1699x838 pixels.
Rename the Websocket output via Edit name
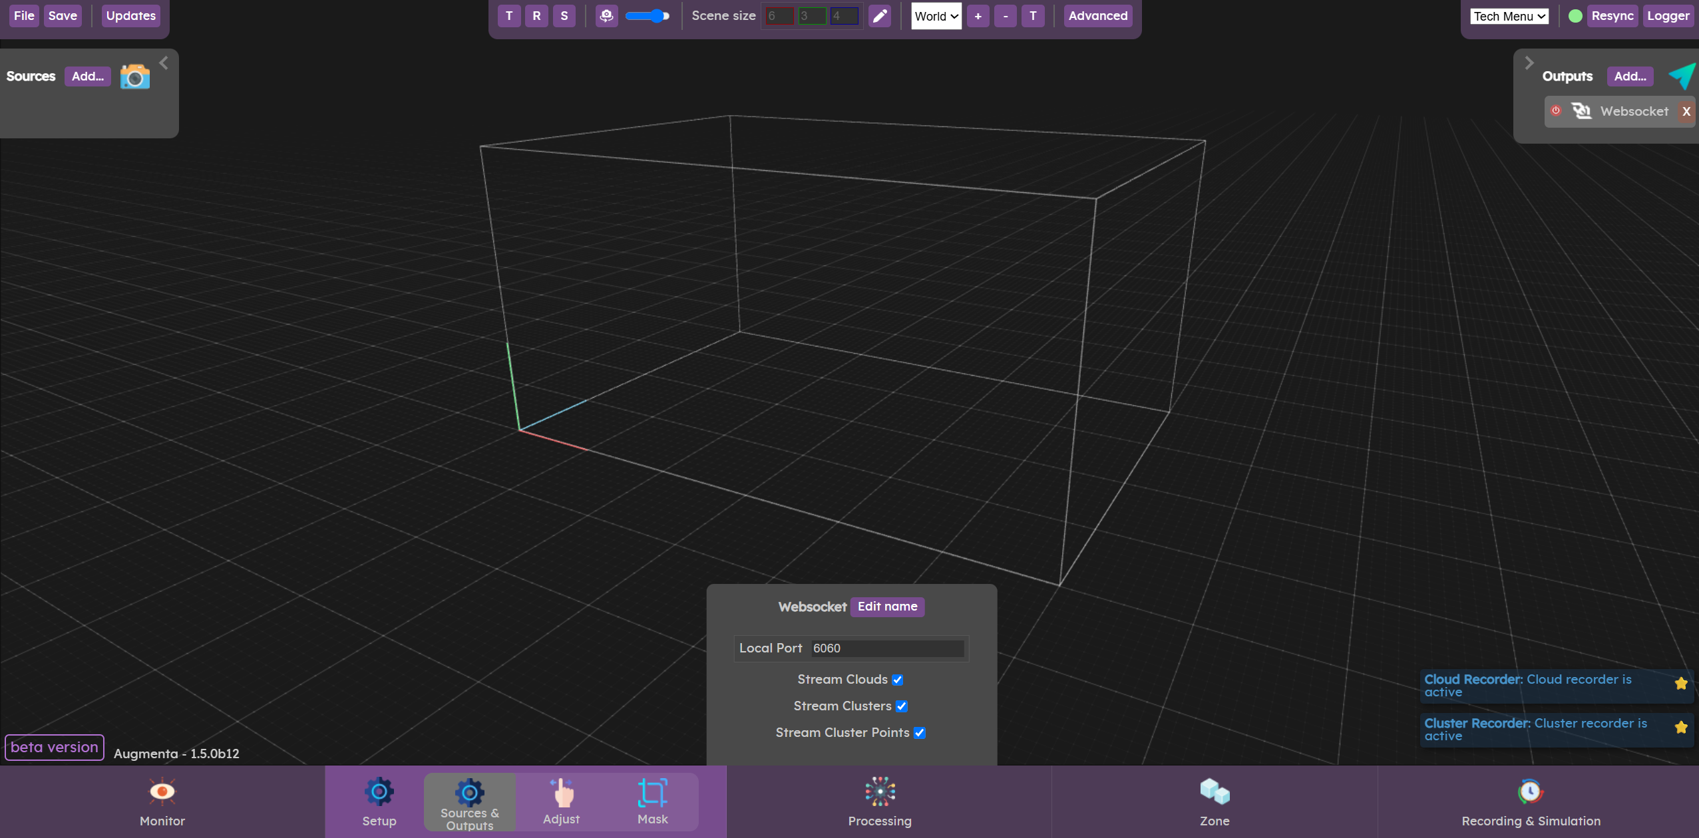click(x=886, y=607)
